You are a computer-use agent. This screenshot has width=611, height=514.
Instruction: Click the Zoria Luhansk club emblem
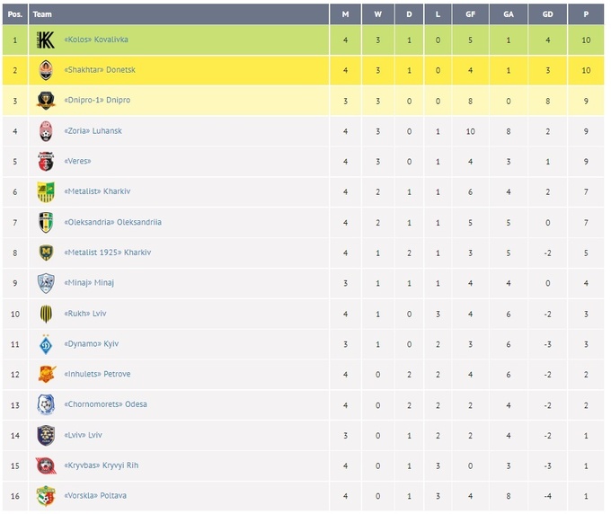click(46, 131)
